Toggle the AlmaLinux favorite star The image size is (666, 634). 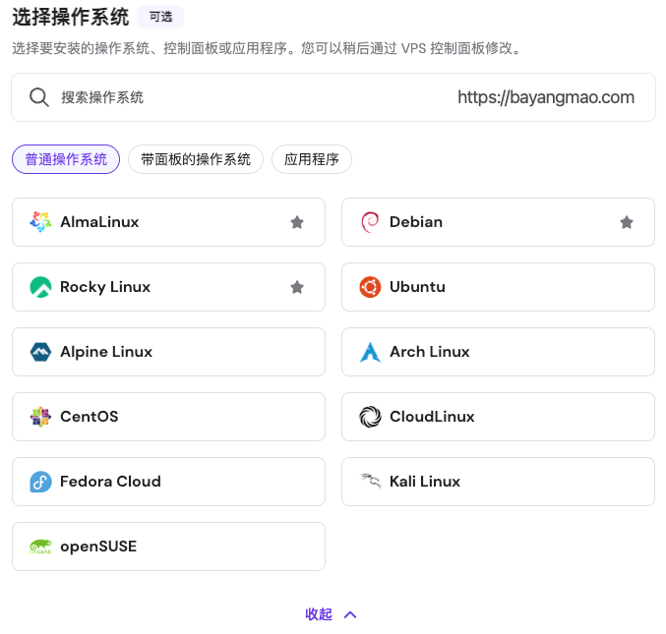point(297,222)
